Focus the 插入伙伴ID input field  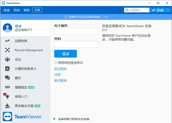pos(137,10)
